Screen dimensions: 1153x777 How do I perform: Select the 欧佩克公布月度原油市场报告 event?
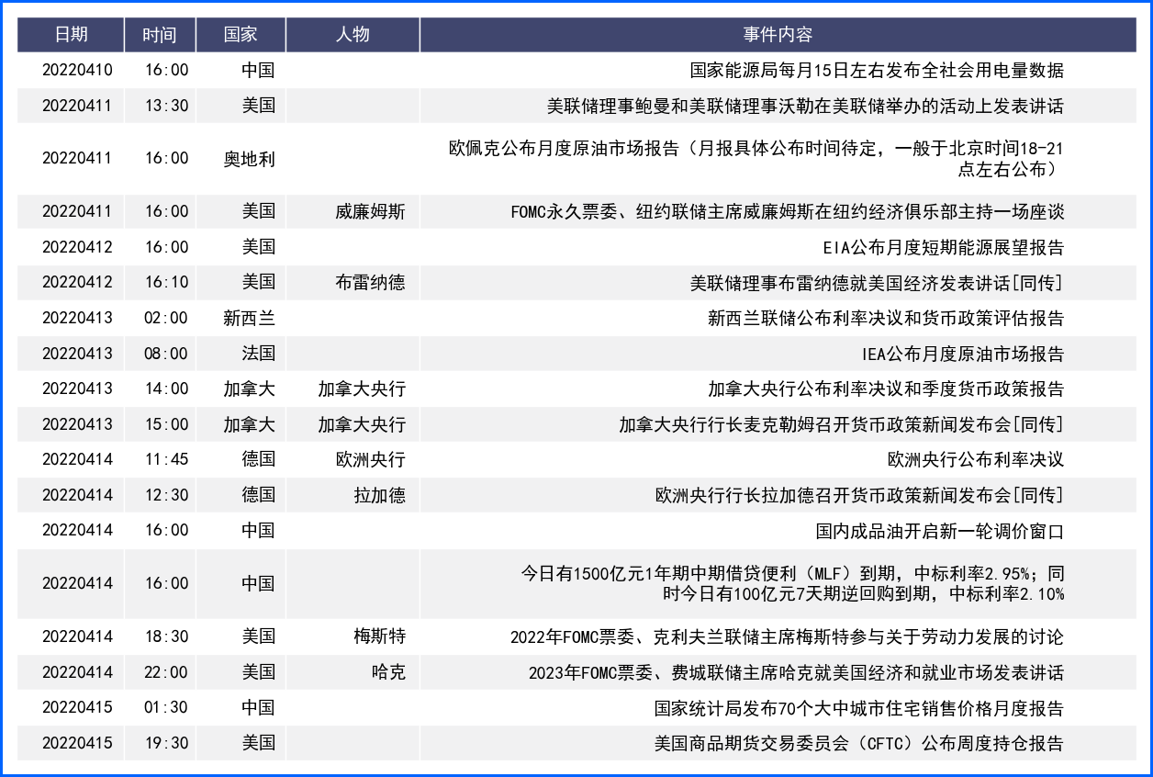tap(756, 159)
